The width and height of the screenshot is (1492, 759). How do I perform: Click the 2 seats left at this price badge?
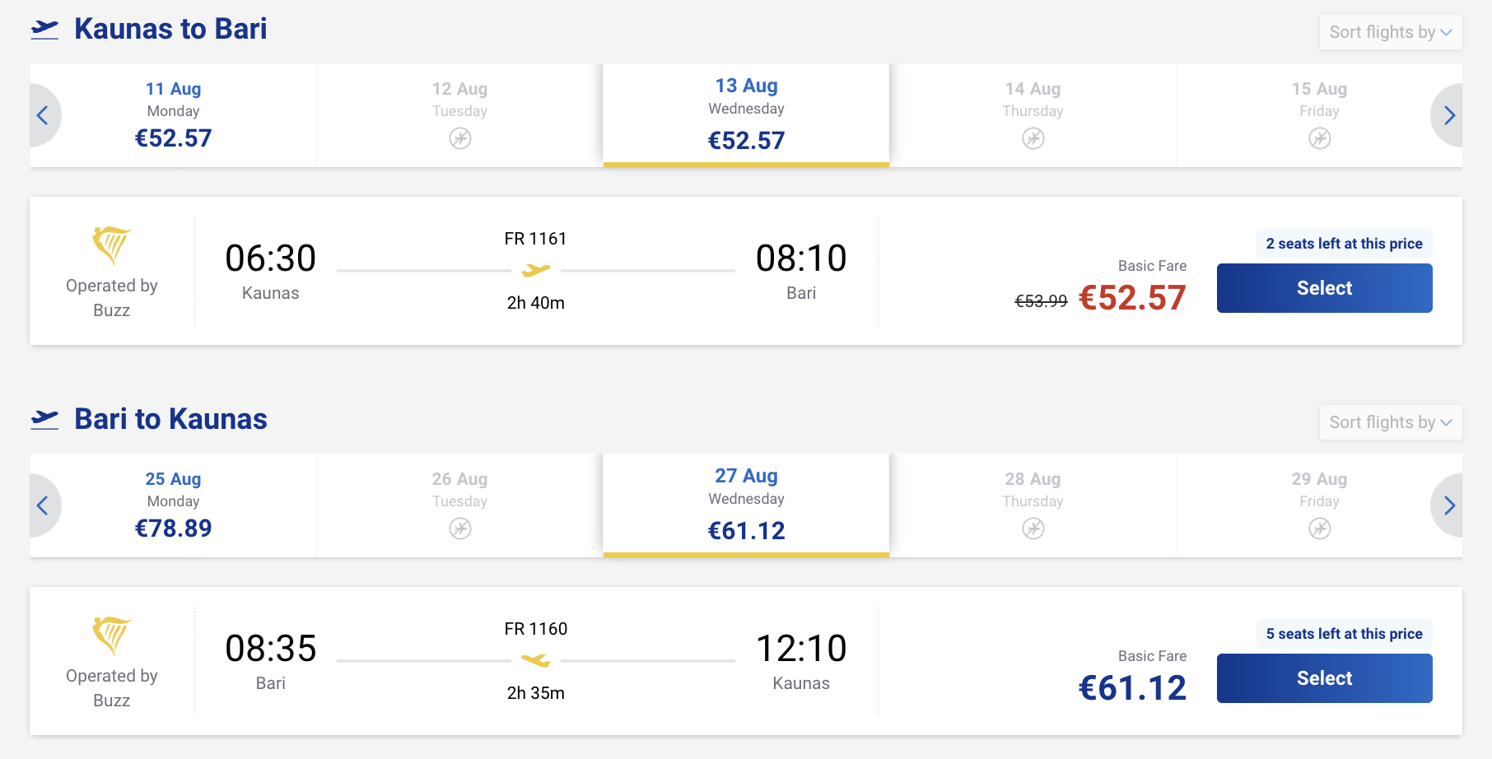pos(1344,244)
